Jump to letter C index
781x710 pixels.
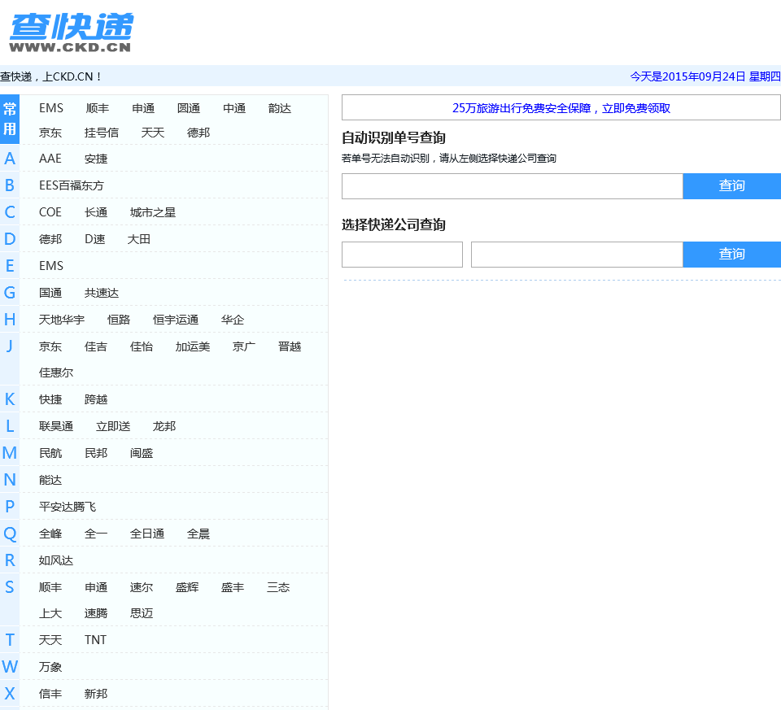pos(10,212)
